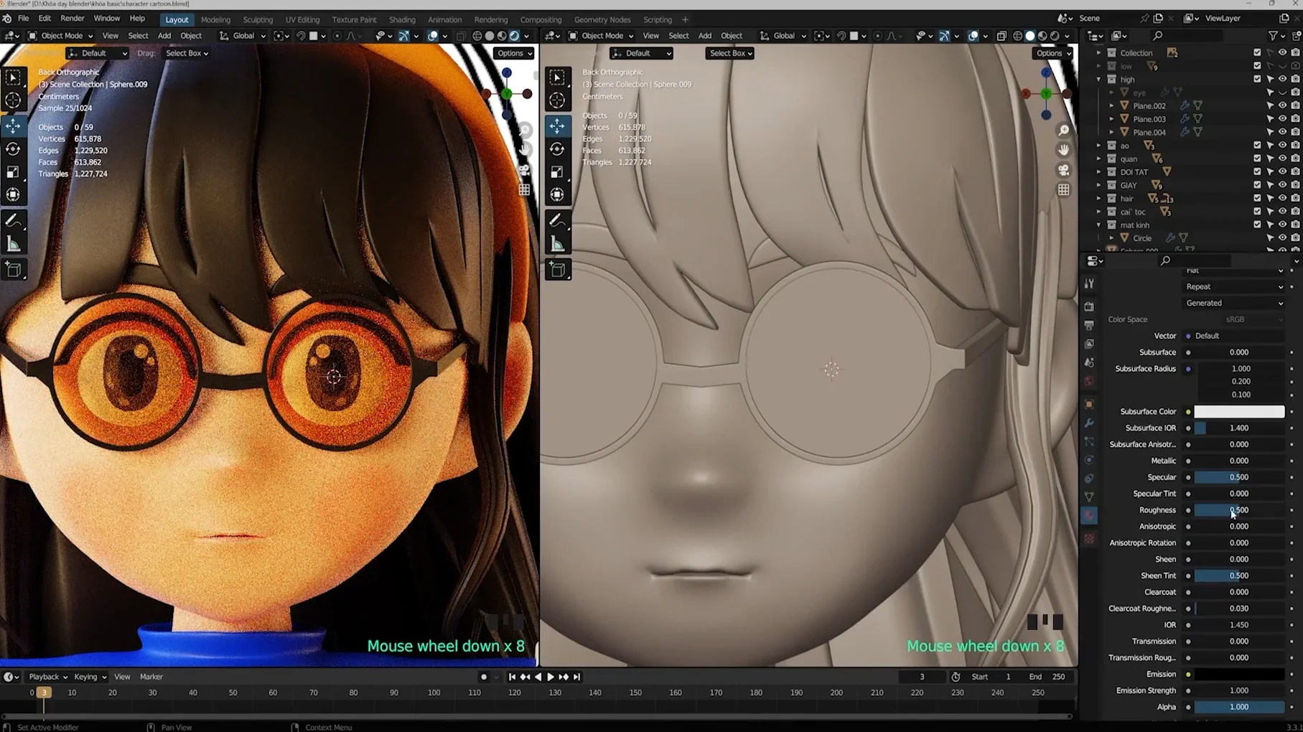The height and width of the screenshot is (732, 1303).
Task: Switch to the Geometry Nodes workspace tab
Action: coord(602,19)
